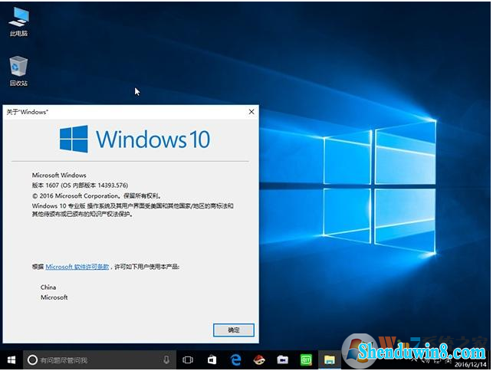
Task: Click the licensed user name China
Action: (48, 287)
